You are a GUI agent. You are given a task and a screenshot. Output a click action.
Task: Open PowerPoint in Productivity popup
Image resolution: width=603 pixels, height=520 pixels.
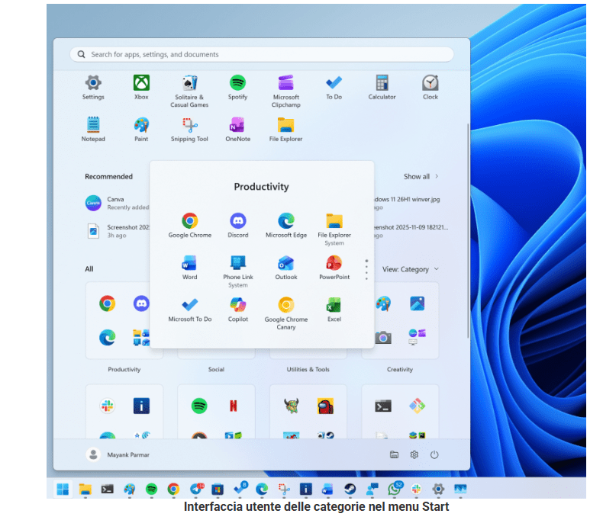click(x=334, y=264)
